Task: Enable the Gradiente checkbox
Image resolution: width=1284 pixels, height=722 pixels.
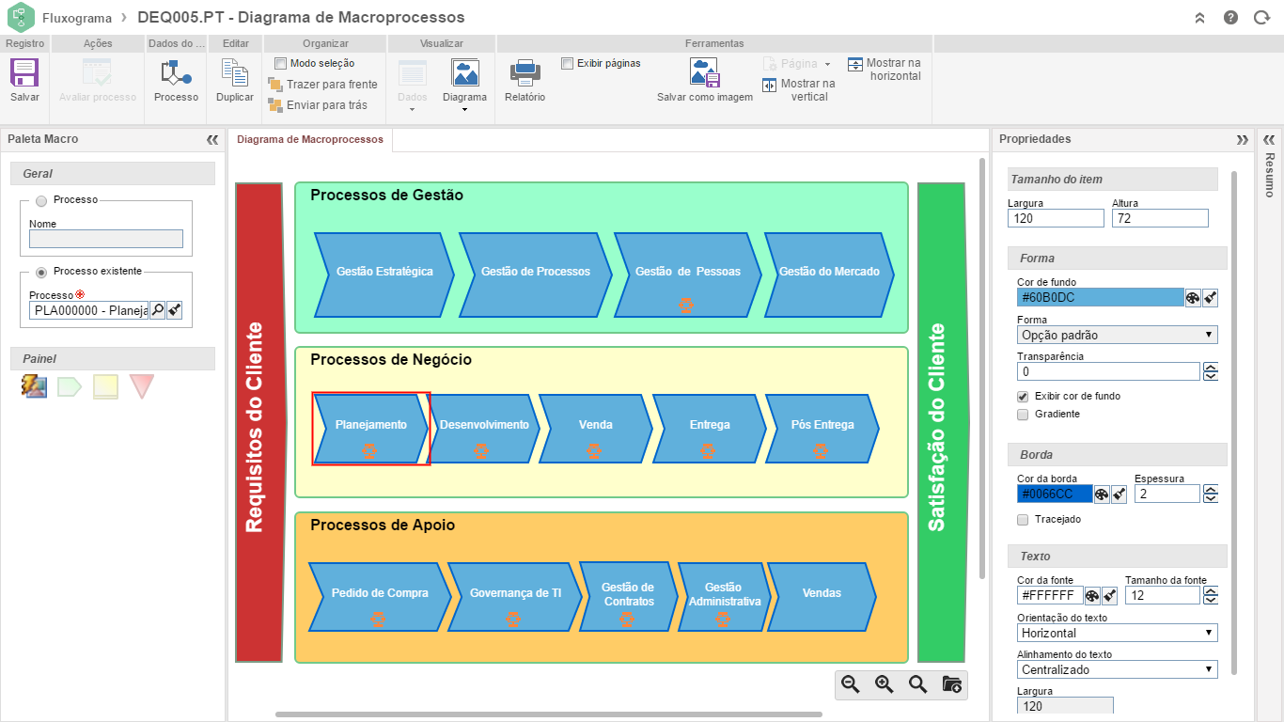Action: pos(1023,415)
